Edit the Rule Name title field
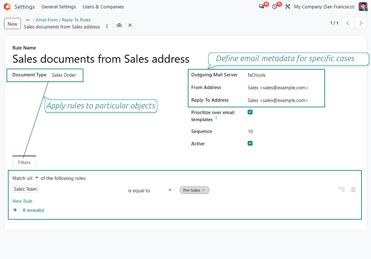Viewport: 371px width, 259px height. (x=101, y=59)
